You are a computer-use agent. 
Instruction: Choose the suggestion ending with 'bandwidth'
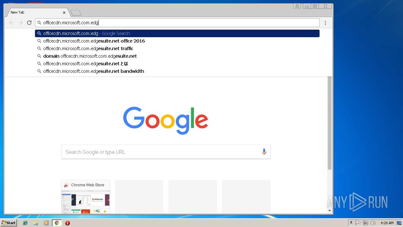click(x=177, y=71)
